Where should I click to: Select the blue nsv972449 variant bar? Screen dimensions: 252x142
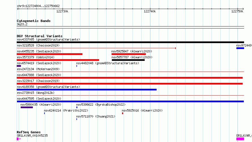coord(240,48)
